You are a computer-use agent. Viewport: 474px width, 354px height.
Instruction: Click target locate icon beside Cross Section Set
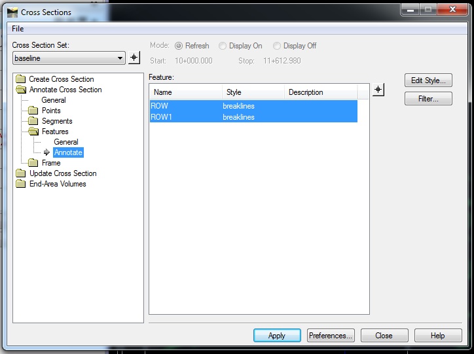coord(134,58)
